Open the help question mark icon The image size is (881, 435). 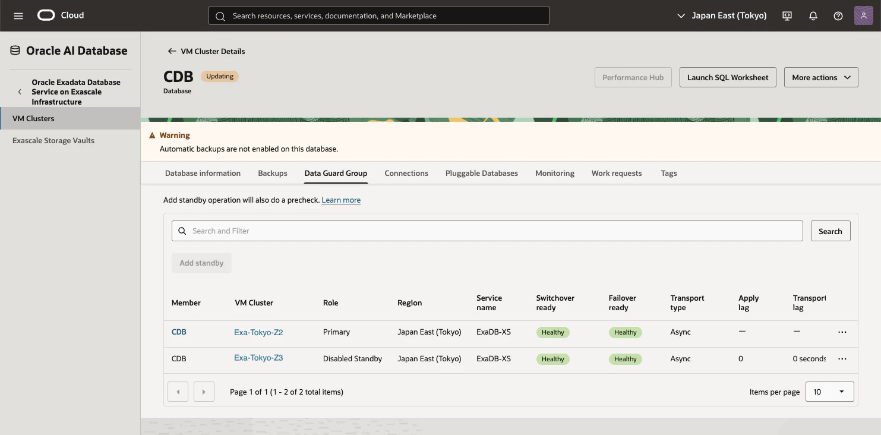(838, 16)
